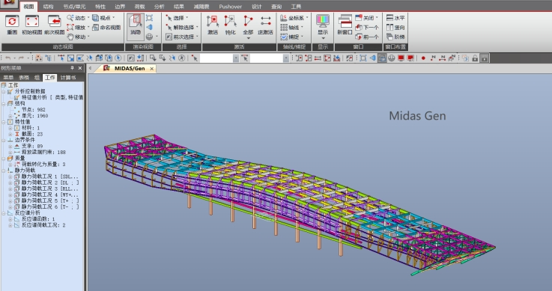This screenshot has height=291, width=552.
Task: Close the MIDAS/Gen document tab
Action: [152, 69]
